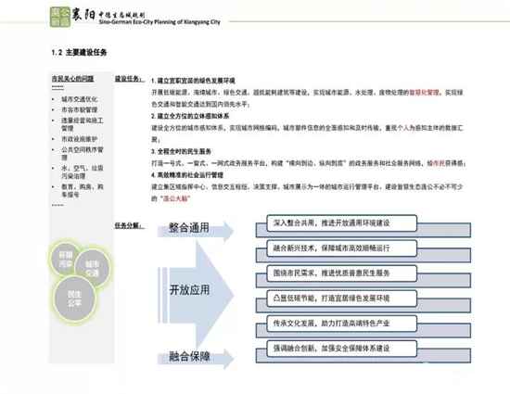Click the green square logo in the header

[60, 17]
